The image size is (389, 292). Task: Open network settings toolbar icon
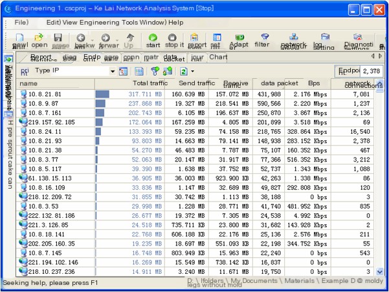[294, 37]
